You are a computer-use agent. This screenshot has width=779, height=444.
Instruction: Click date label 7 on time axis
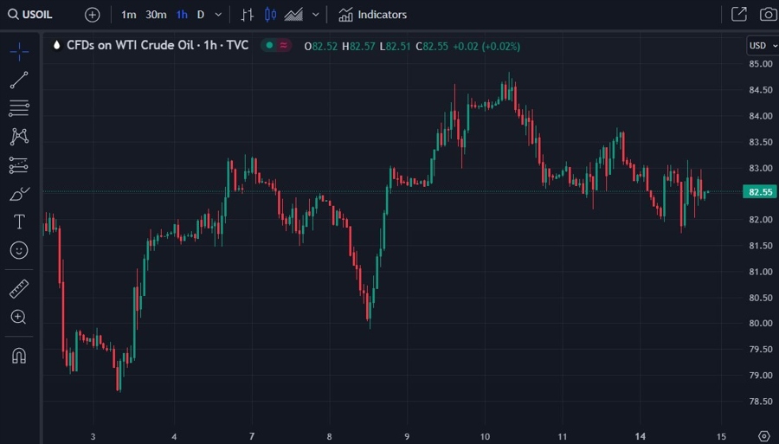coord(252,436)
